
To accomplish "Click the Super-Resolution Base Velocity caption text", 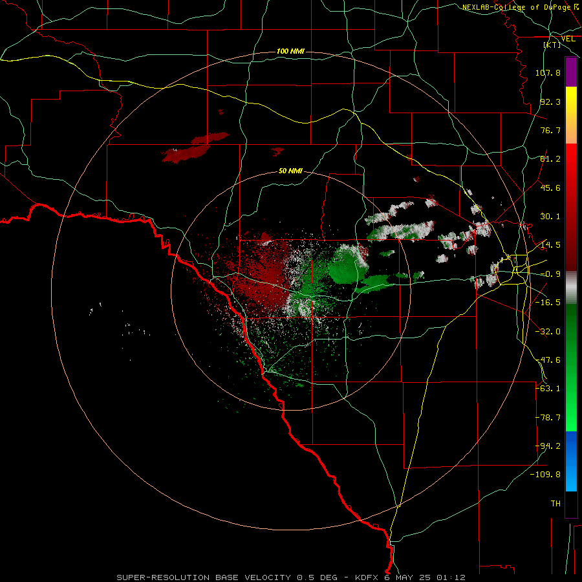I will pos(291,577).
